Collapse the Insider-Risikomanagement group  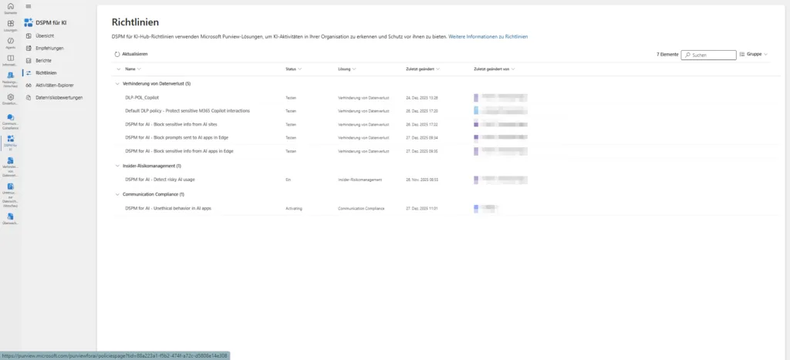[x=117, y=165]
